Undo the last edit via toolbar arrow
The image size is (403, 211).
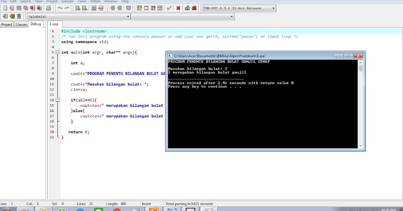(x=60, y=8)
